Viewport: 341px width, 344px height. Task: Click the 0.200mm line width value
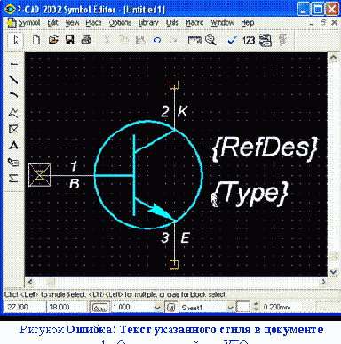tap(277, 308)
